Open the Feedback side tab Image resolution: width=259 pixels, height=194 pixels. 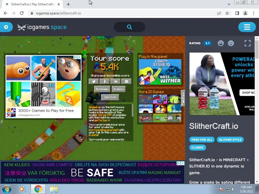[183, 98]
